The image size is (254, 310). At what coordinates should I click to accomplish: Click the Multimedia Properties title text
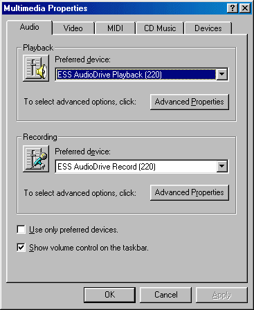pos(46,8)
